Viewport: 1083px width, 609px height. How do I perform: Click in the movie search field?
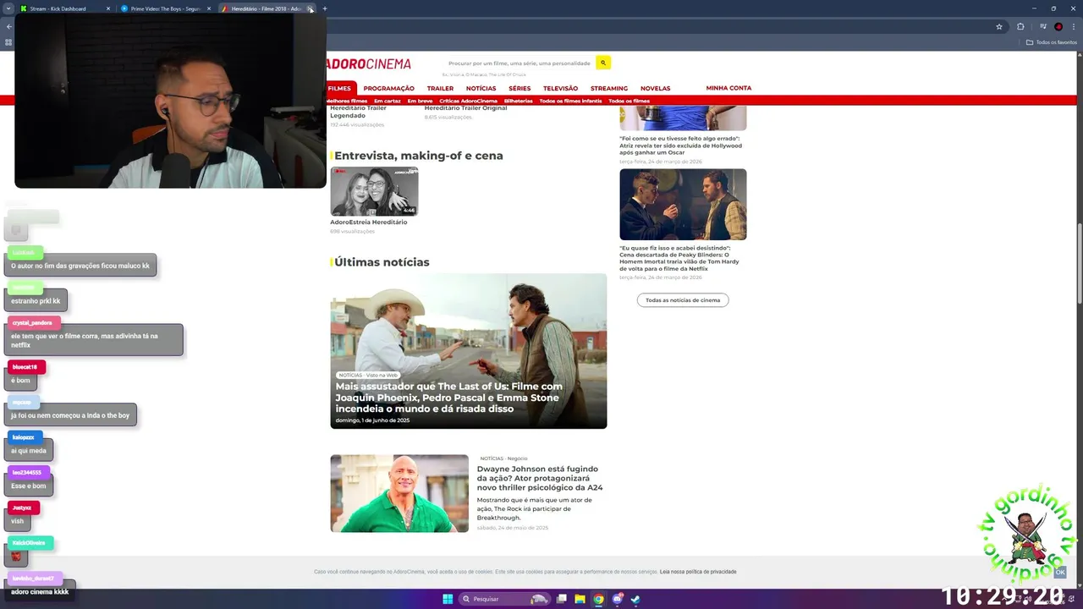pos(519,63)
